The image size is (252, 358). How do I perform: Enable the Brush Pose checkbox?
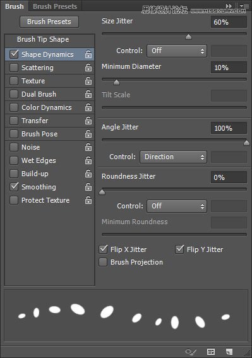[14, 134]
